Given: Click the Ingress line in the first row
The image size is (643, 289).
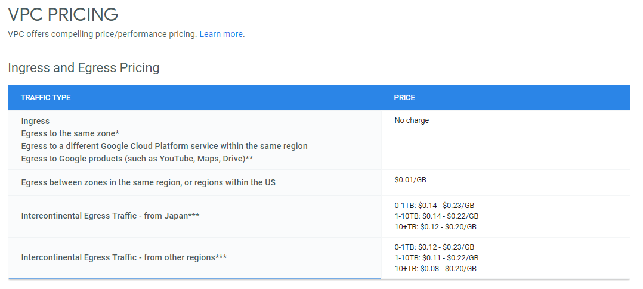Looking at the screenshot, I should point(35,121).
